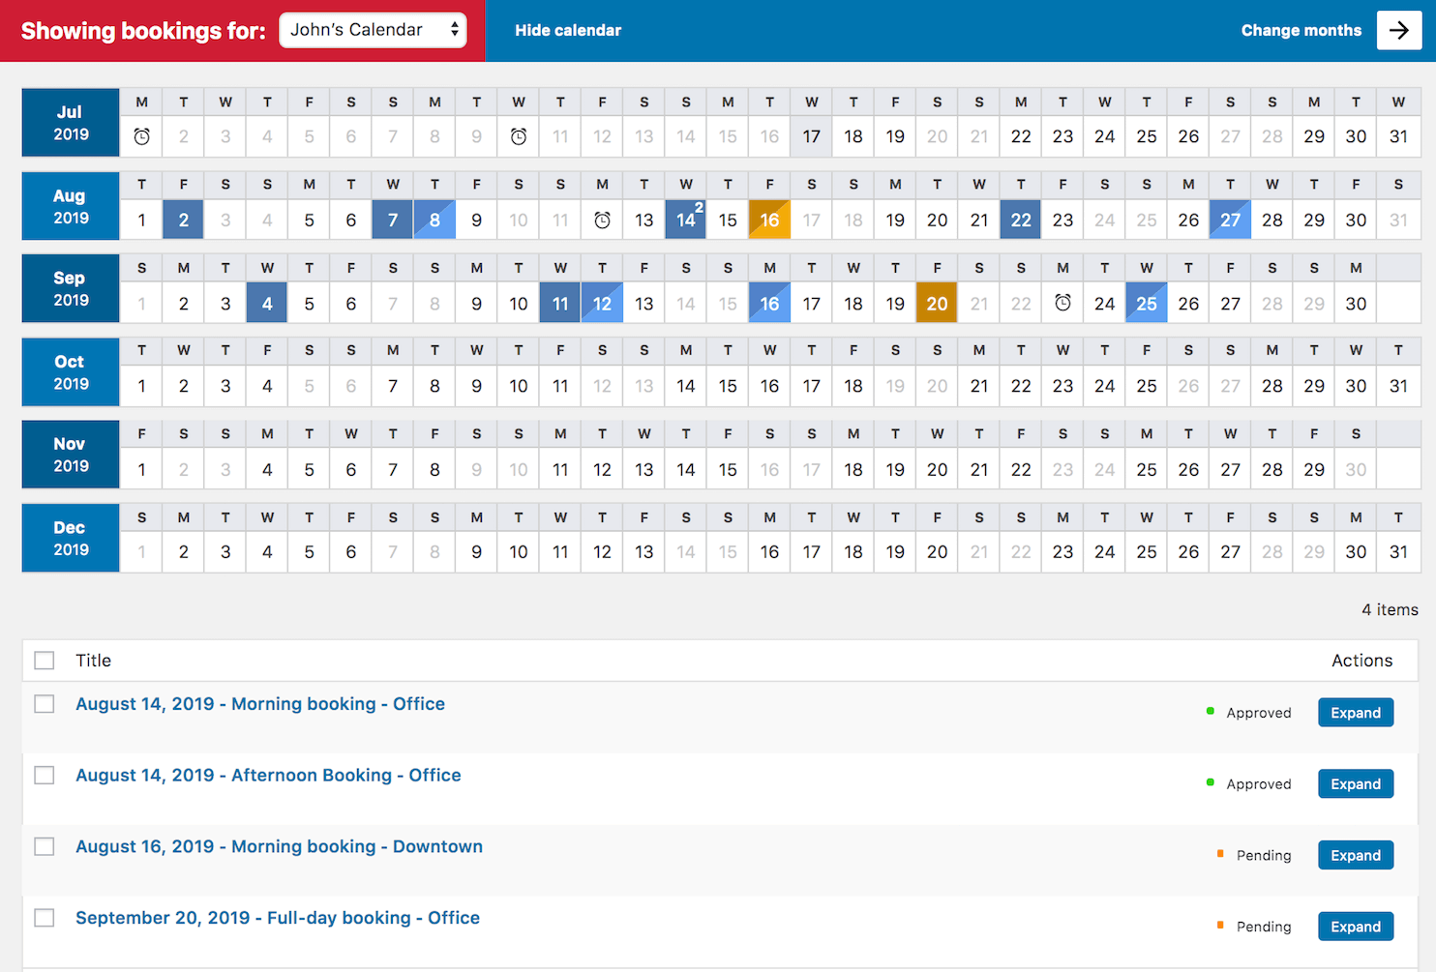Click Hide calendar link
This screenshot has width=1436, height=972.
pyautogui.click(x=568, y=30)
